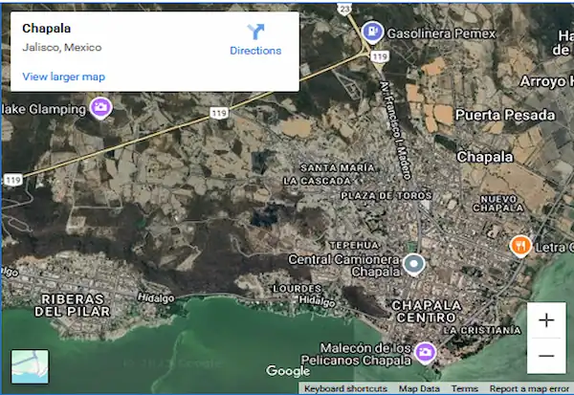Image resolution: width=574 pixels, height=395 pixels.
Task: Click the Directions arrow icon
Action: [x=255, y=32]
